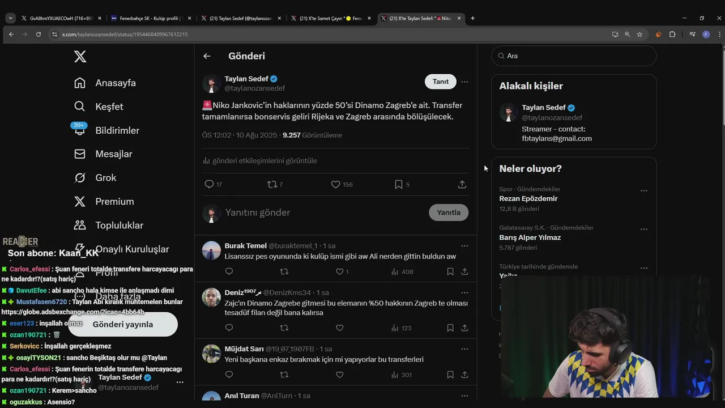Click the browser address bar URL

tap(125, 35)
